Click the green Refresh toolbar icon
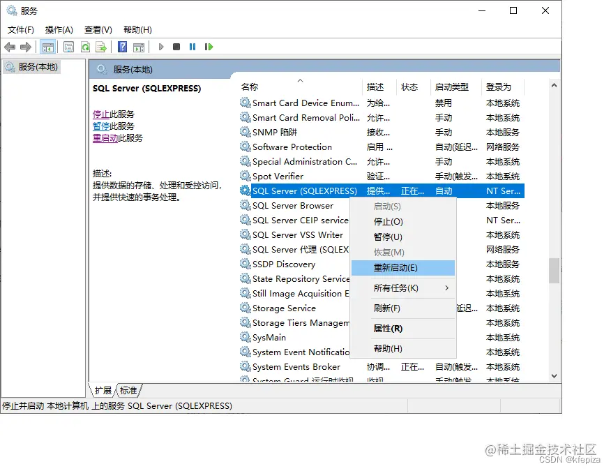 click(85, 47)
